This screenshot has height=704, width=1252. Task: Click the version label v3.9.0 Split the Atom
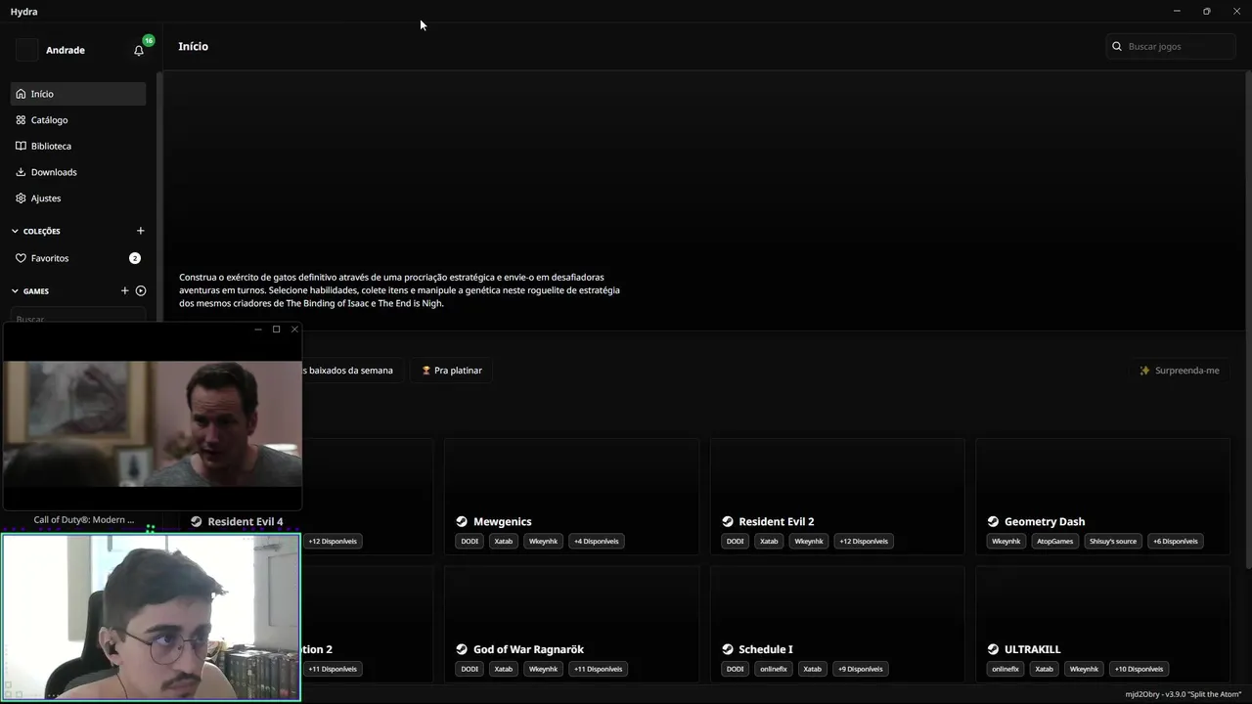(1184, 694)
